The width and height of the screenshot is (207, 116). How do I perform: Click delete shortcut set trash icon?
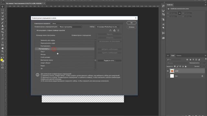tap(118, 31)
